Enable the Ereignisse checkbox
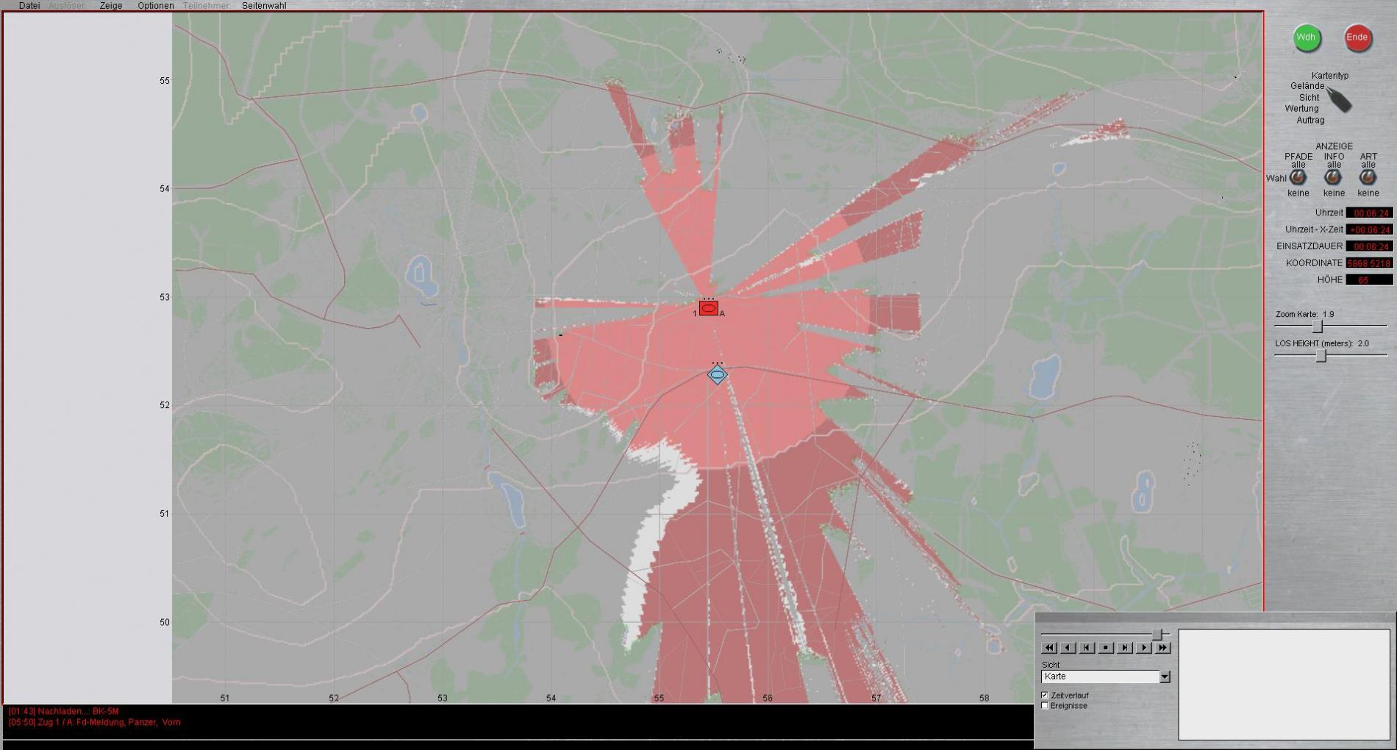1397x750 pixels. click(1045, 706)
